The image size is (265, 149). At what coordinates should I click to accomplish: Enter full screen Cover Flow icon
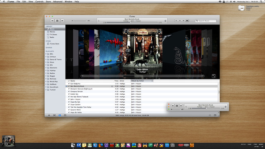click(214, 76)
